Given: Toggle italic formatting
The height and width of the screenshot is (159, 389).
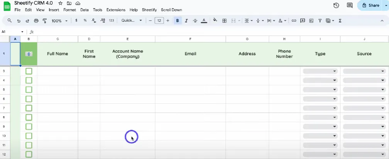Looking at the screenshot, I should 186,20.
